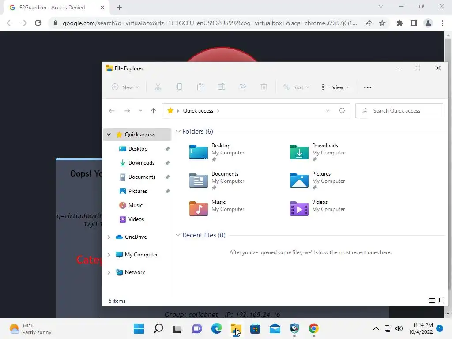This screenshot has height=339, width=452.
Task: Open a new Chrome tab
Action: (x=119, y=8)
